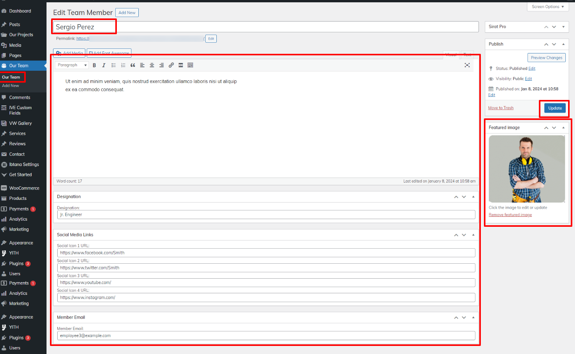Center align the paragraph text

pyautogui.click(x=152, y=65)
